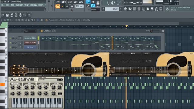This screenshot has width=194, height=109.
Task: Click the arrow left of Teste pattern
Action: 103,9
